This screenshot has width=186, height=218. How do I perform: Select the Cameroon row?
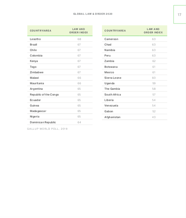[134, 39]
